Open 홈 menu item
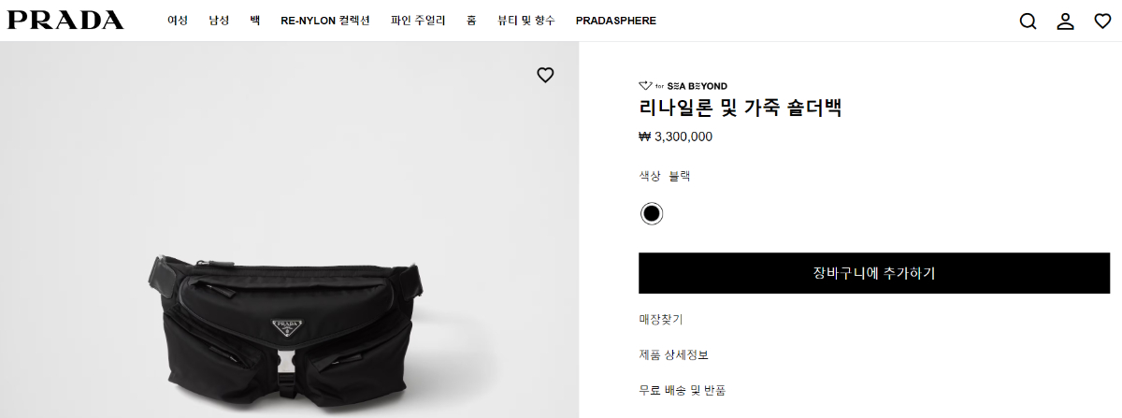Viewport: 1122px width, 418px height. pos(471,21)
